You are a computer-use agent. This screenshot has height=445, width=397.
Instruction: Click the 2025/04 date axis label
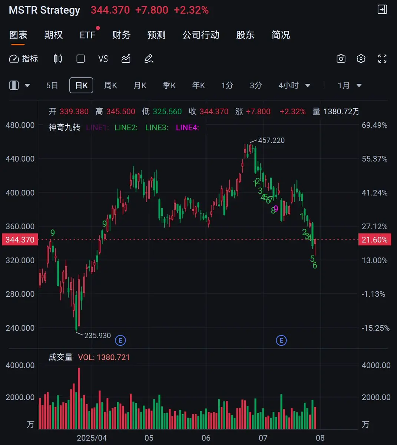tap(92, 438)
